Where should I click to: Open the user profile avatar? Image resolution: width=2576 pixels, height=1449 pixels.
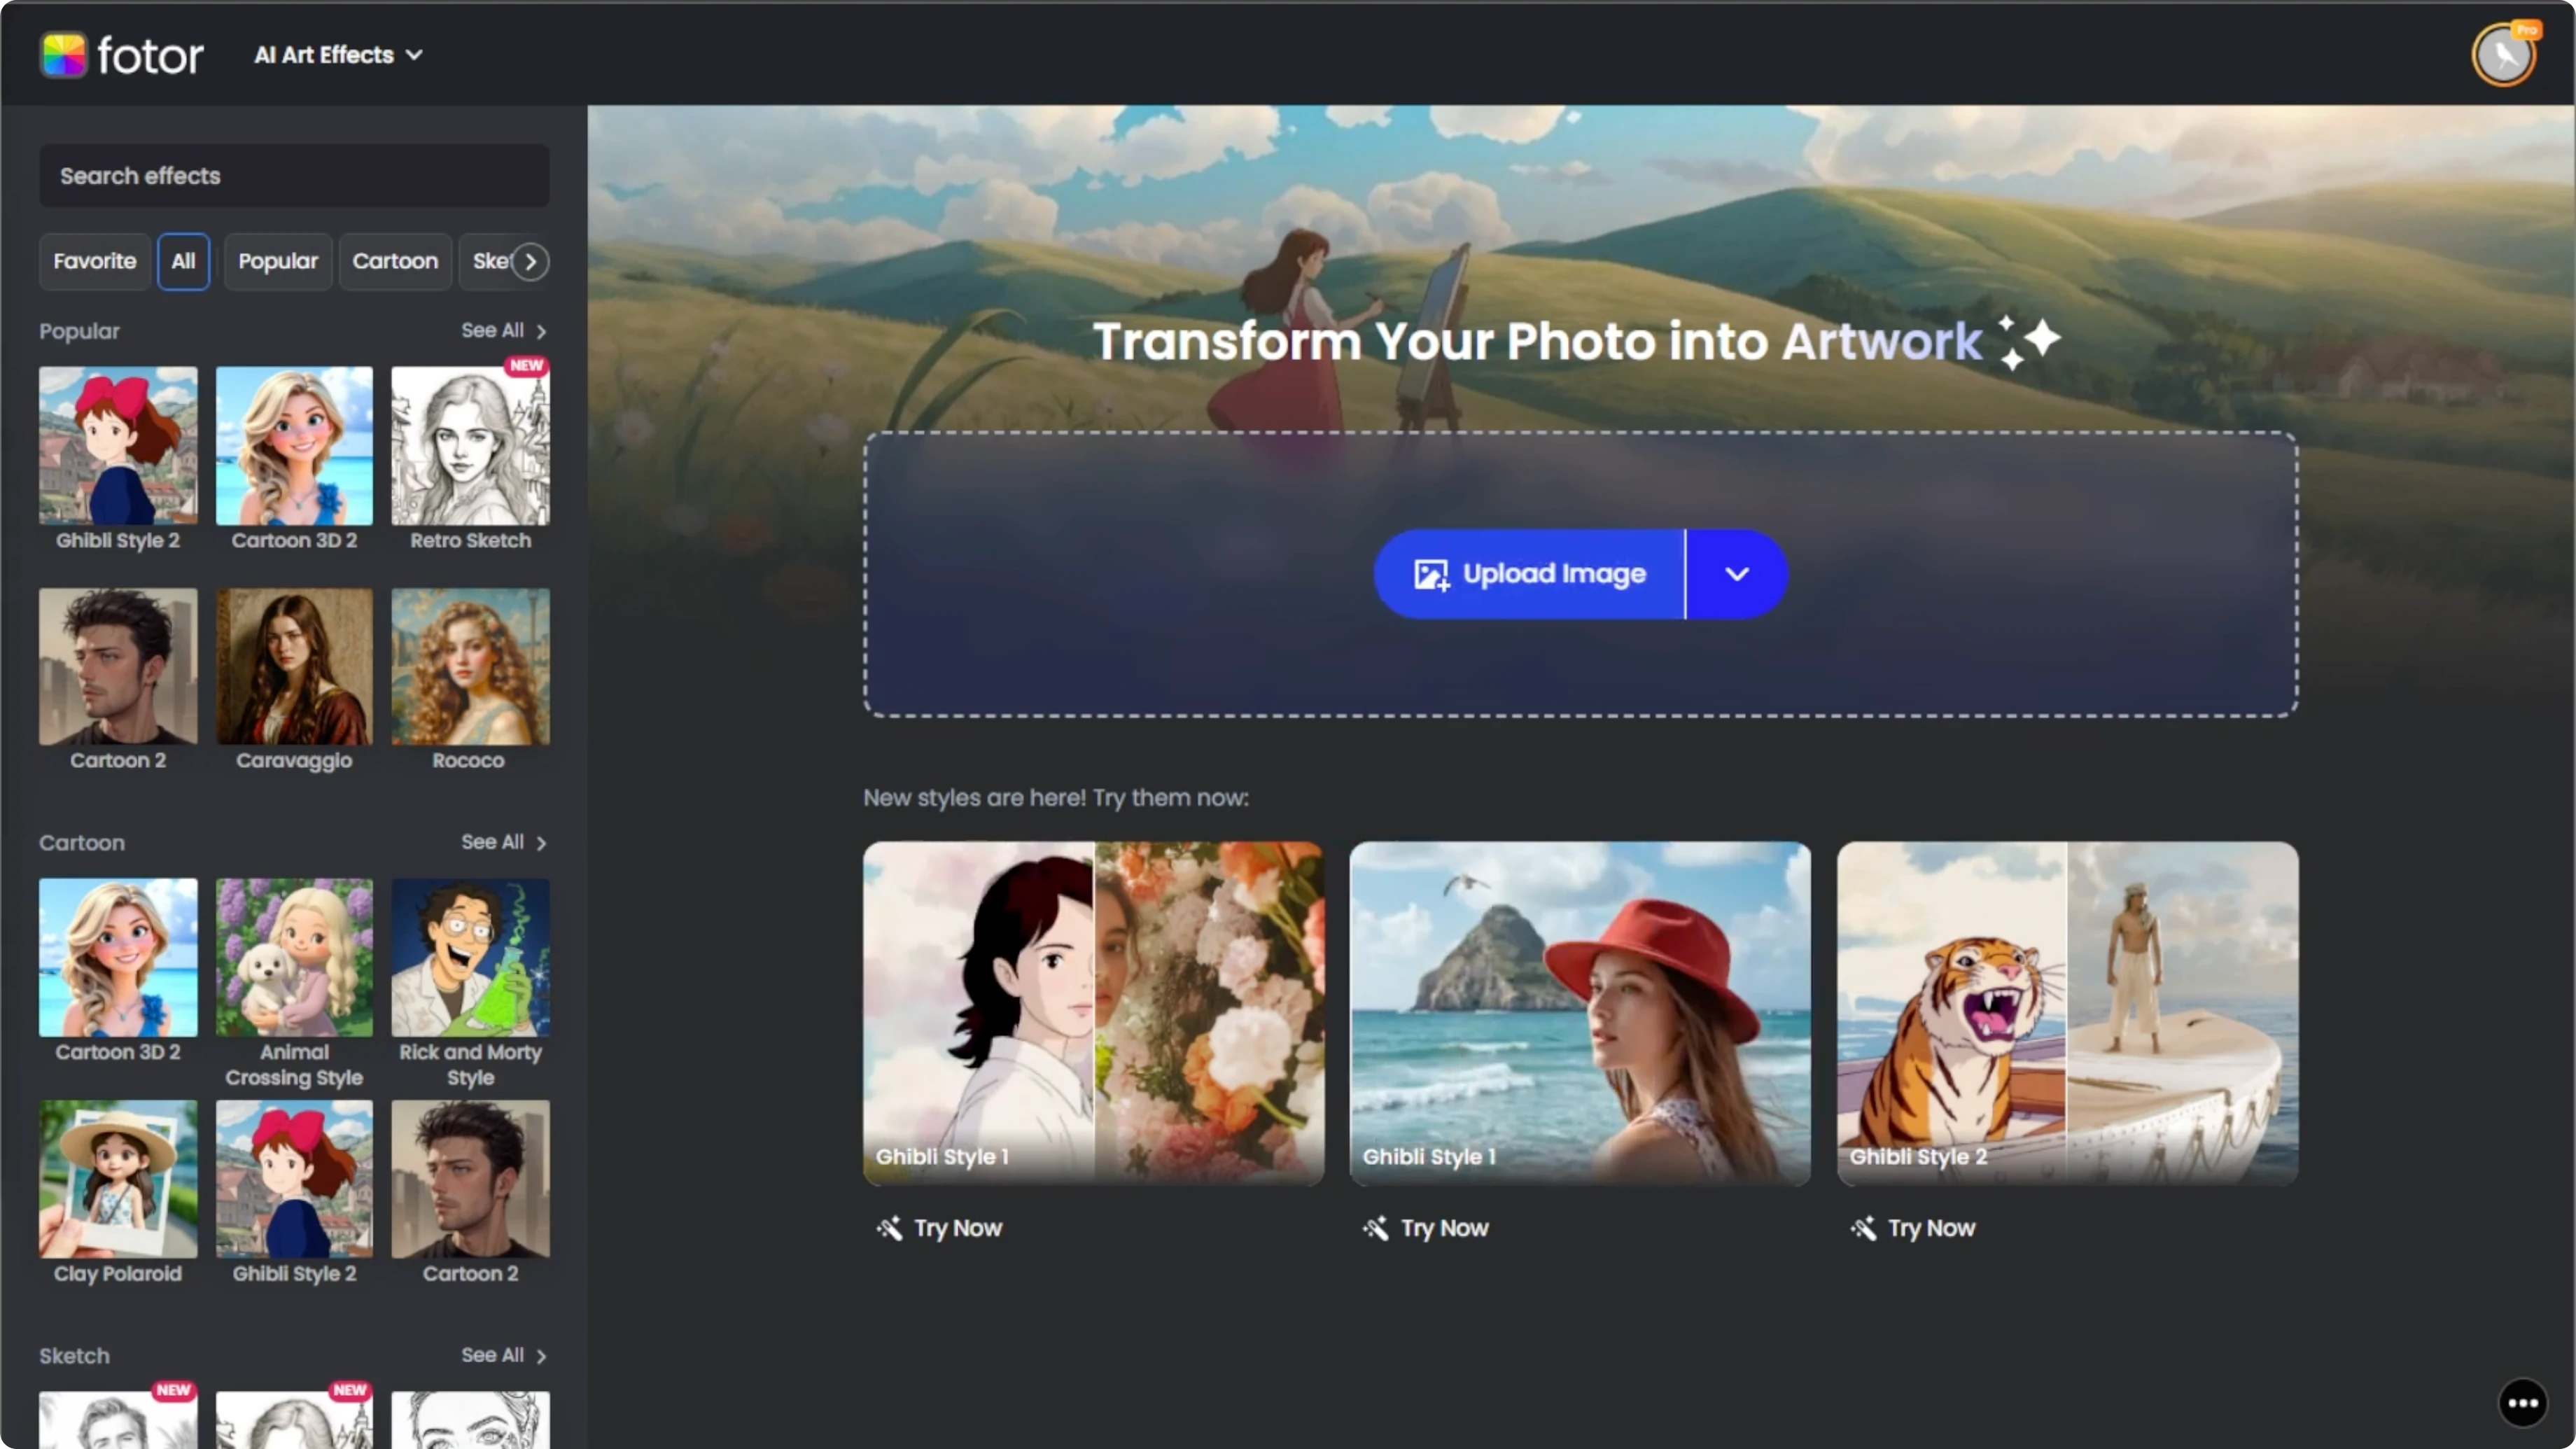tap(2504, 55)
